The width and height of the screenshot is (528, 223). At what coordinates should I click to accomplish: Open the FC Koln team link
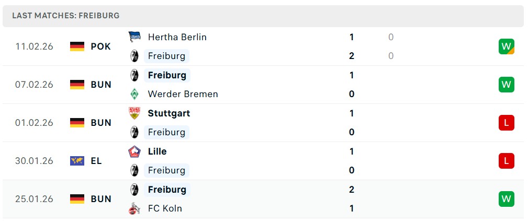point(165,208)
